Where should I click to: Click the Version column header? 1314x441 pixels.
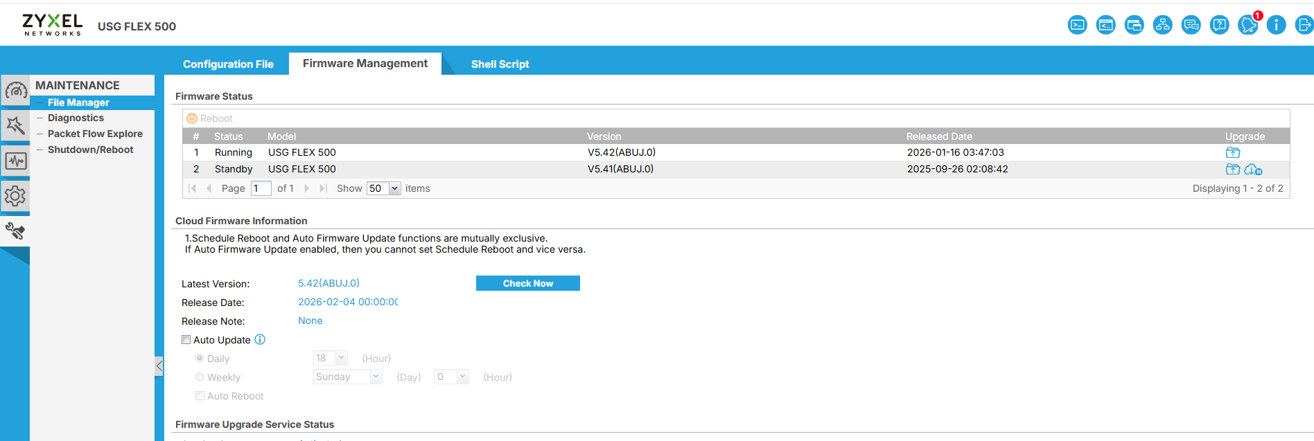604,136
